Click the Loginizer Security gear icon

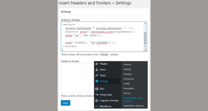click(97, 100)
